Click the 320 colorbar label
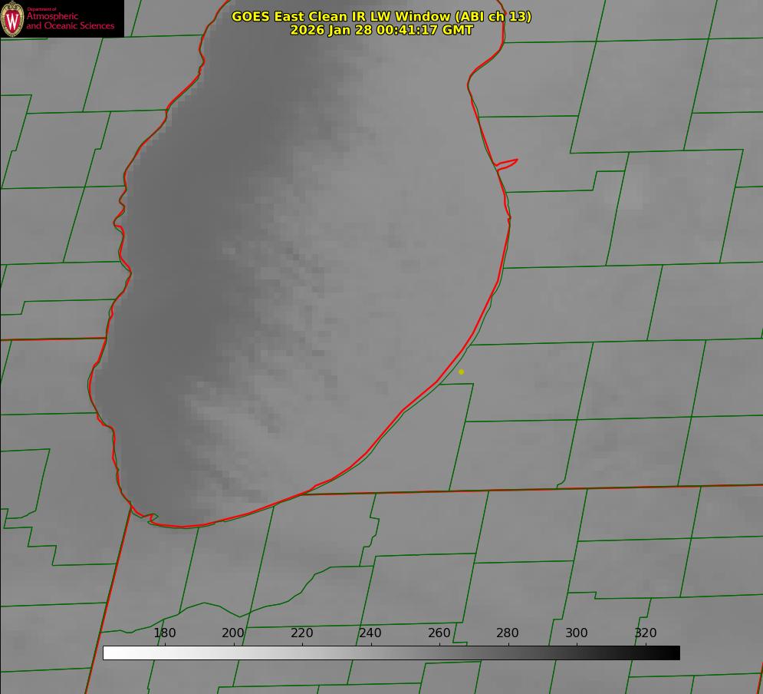 (x=646, y=633)
